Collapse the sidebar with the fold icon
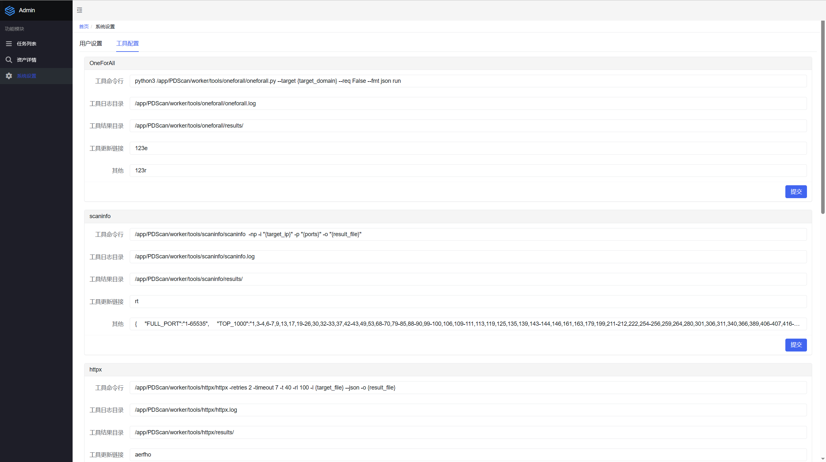Screen dimensions: 826x462 pyautogui.click(x=79, y=10)
